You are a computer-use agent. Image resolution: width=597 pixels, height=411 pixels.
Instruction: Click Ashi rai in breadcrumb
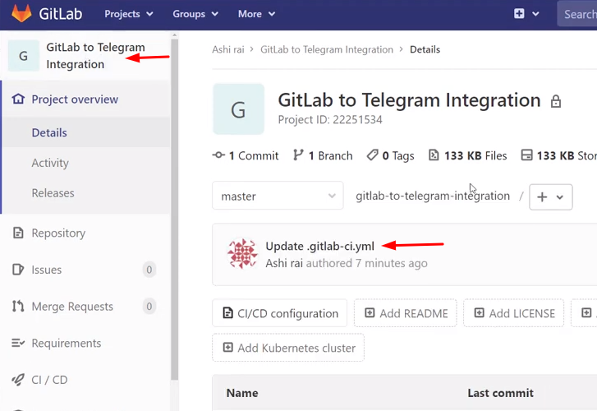click(228, 49)
